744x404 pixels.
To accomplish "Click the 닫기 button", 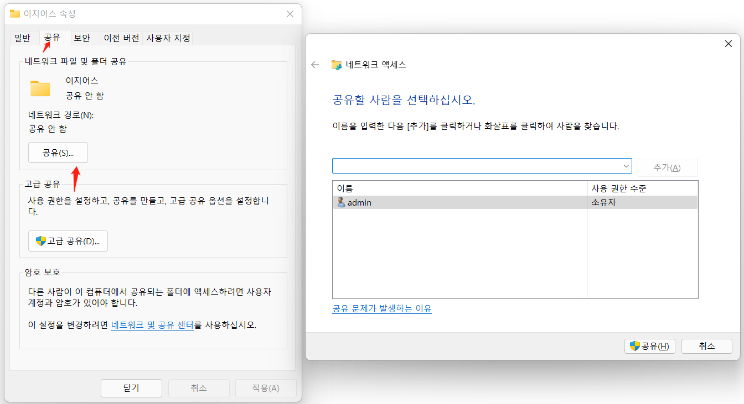I will [x=131, y=388].
